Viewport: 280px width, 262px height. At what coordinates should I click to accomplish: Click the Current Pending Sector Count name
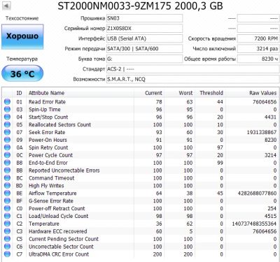click(64, 239)
